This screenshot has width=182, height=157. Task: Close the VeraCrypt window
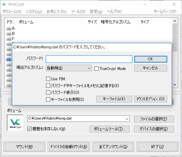[174, 4]
